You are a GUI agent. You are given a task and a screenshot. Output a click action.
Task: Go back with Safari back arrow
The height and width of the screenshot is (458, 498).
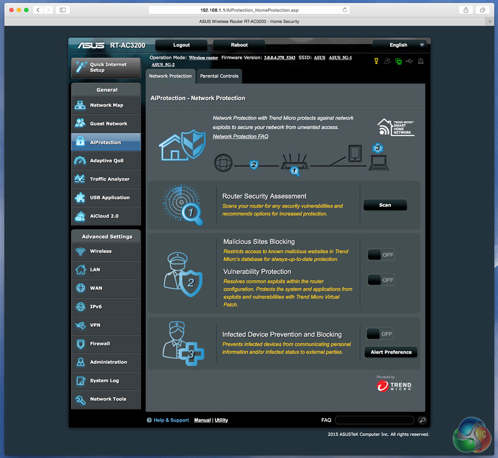38,10
